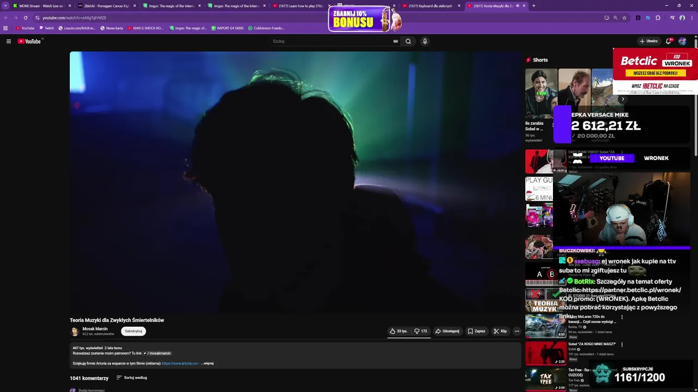Open the YouTube bookmark

pyautogui.click(x=25, y=28)
